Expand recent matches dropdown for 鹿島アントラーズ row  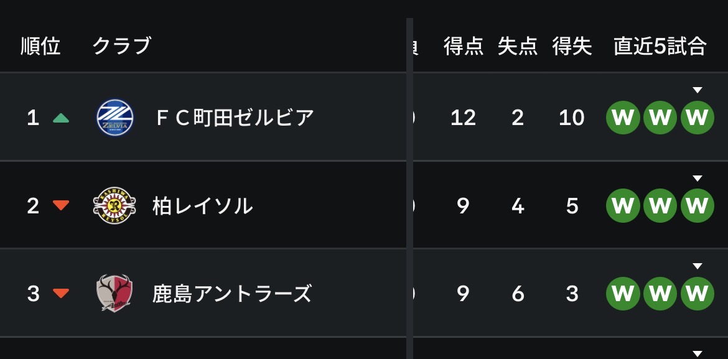click(x=697, y=266)
